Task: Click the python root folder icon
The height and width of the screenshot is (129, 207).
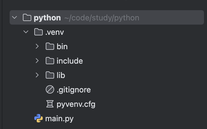Action: (27, 18)
